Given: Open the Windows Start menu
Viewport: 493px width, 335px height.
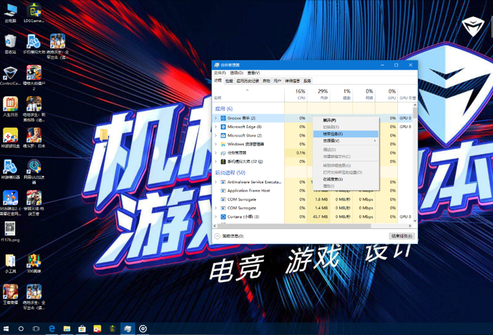Looking at the screenshot, I should 6,329.
